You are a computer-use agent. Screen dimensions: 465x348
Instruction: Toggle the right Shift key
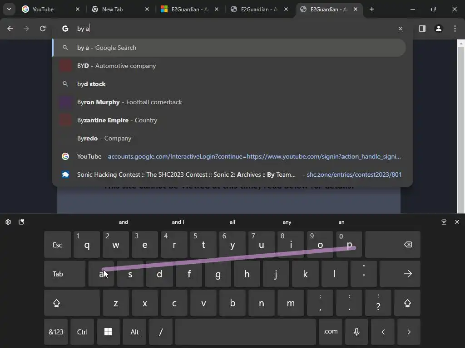point(407,303)
